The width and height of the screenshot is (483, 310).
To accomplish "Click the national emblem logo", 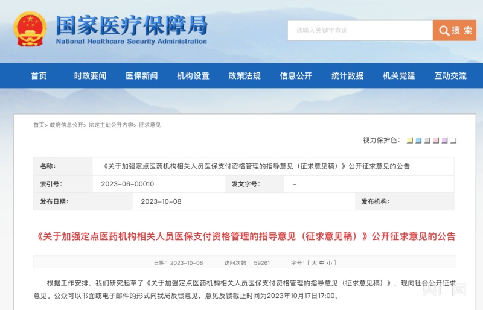I will [x=30, y=29].
